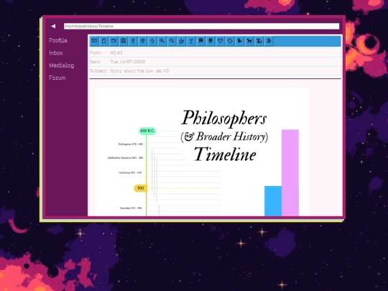The image size is (388, 291).
Task: Click the sent date Tue 14/07/2026
Action: [128, 62]
